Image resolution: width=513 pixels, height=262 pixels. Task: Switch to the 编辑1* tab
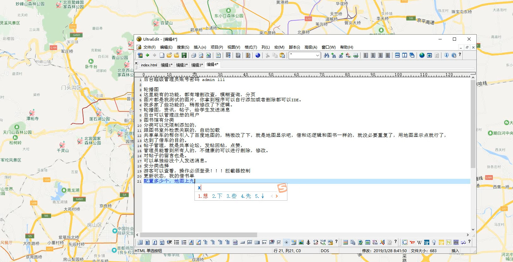(x=166, y=65)
